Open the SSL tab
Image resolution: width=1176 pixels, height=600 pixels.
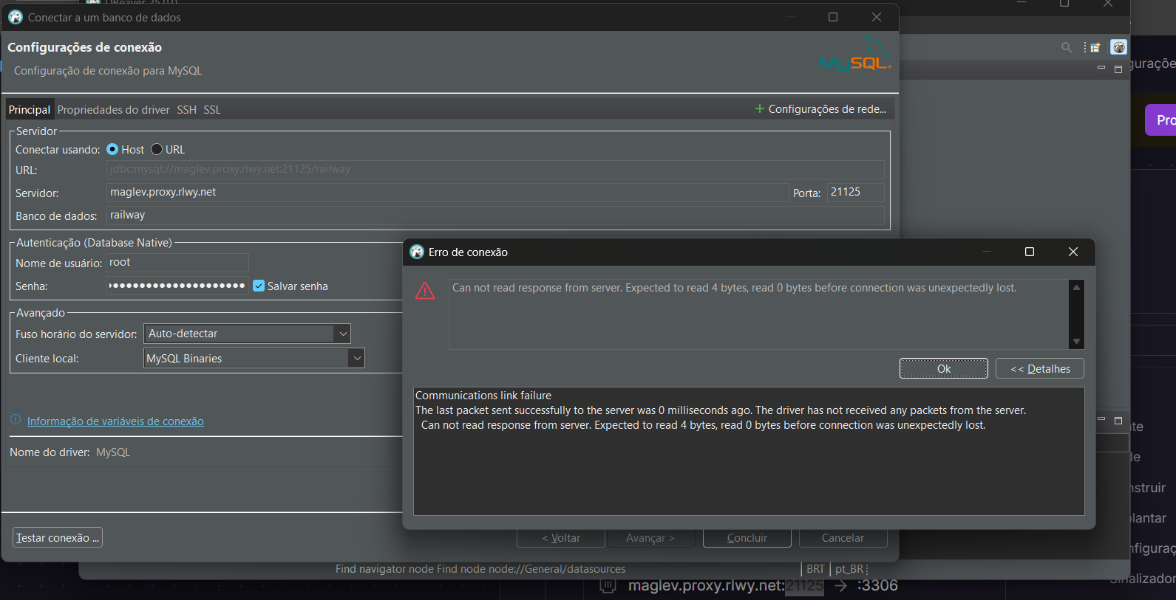[212, 109]
